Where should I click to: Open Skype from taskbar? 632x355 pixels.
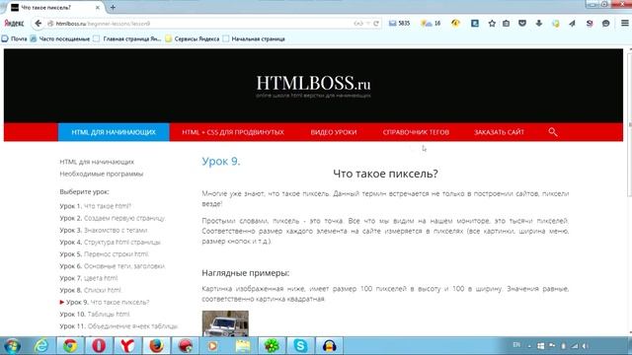(x=300, y=346)
